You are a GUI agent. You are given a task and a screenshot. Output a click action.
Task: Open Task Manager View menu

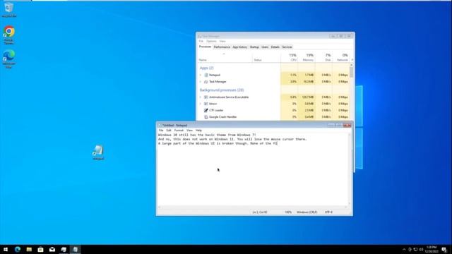(222, 41)
